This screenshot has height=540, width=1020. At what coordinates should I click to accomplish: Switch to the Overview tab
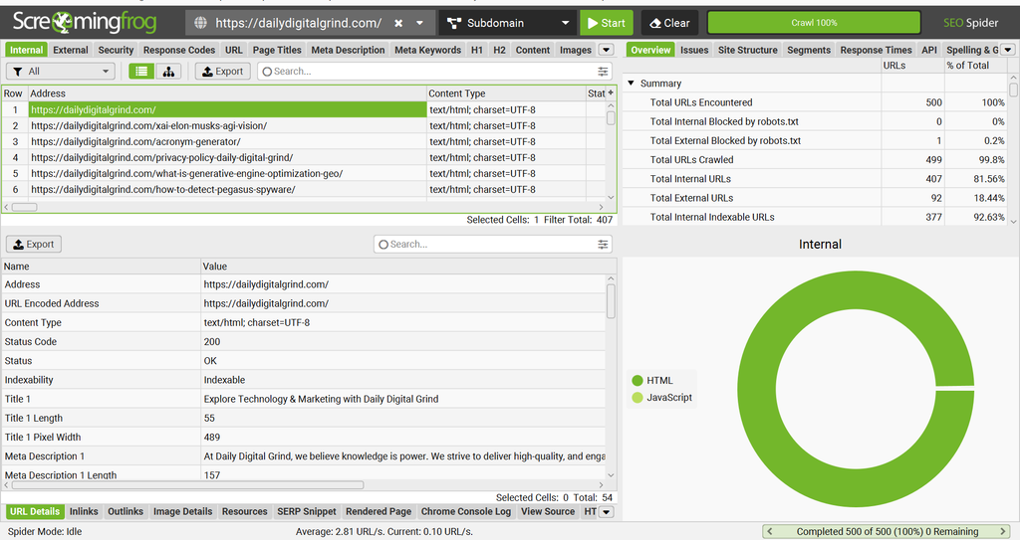point(650,50)
